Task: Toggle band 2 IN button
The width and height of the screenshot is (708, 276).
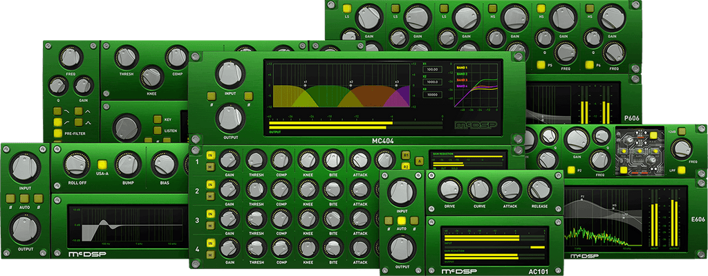Action: 210,184
